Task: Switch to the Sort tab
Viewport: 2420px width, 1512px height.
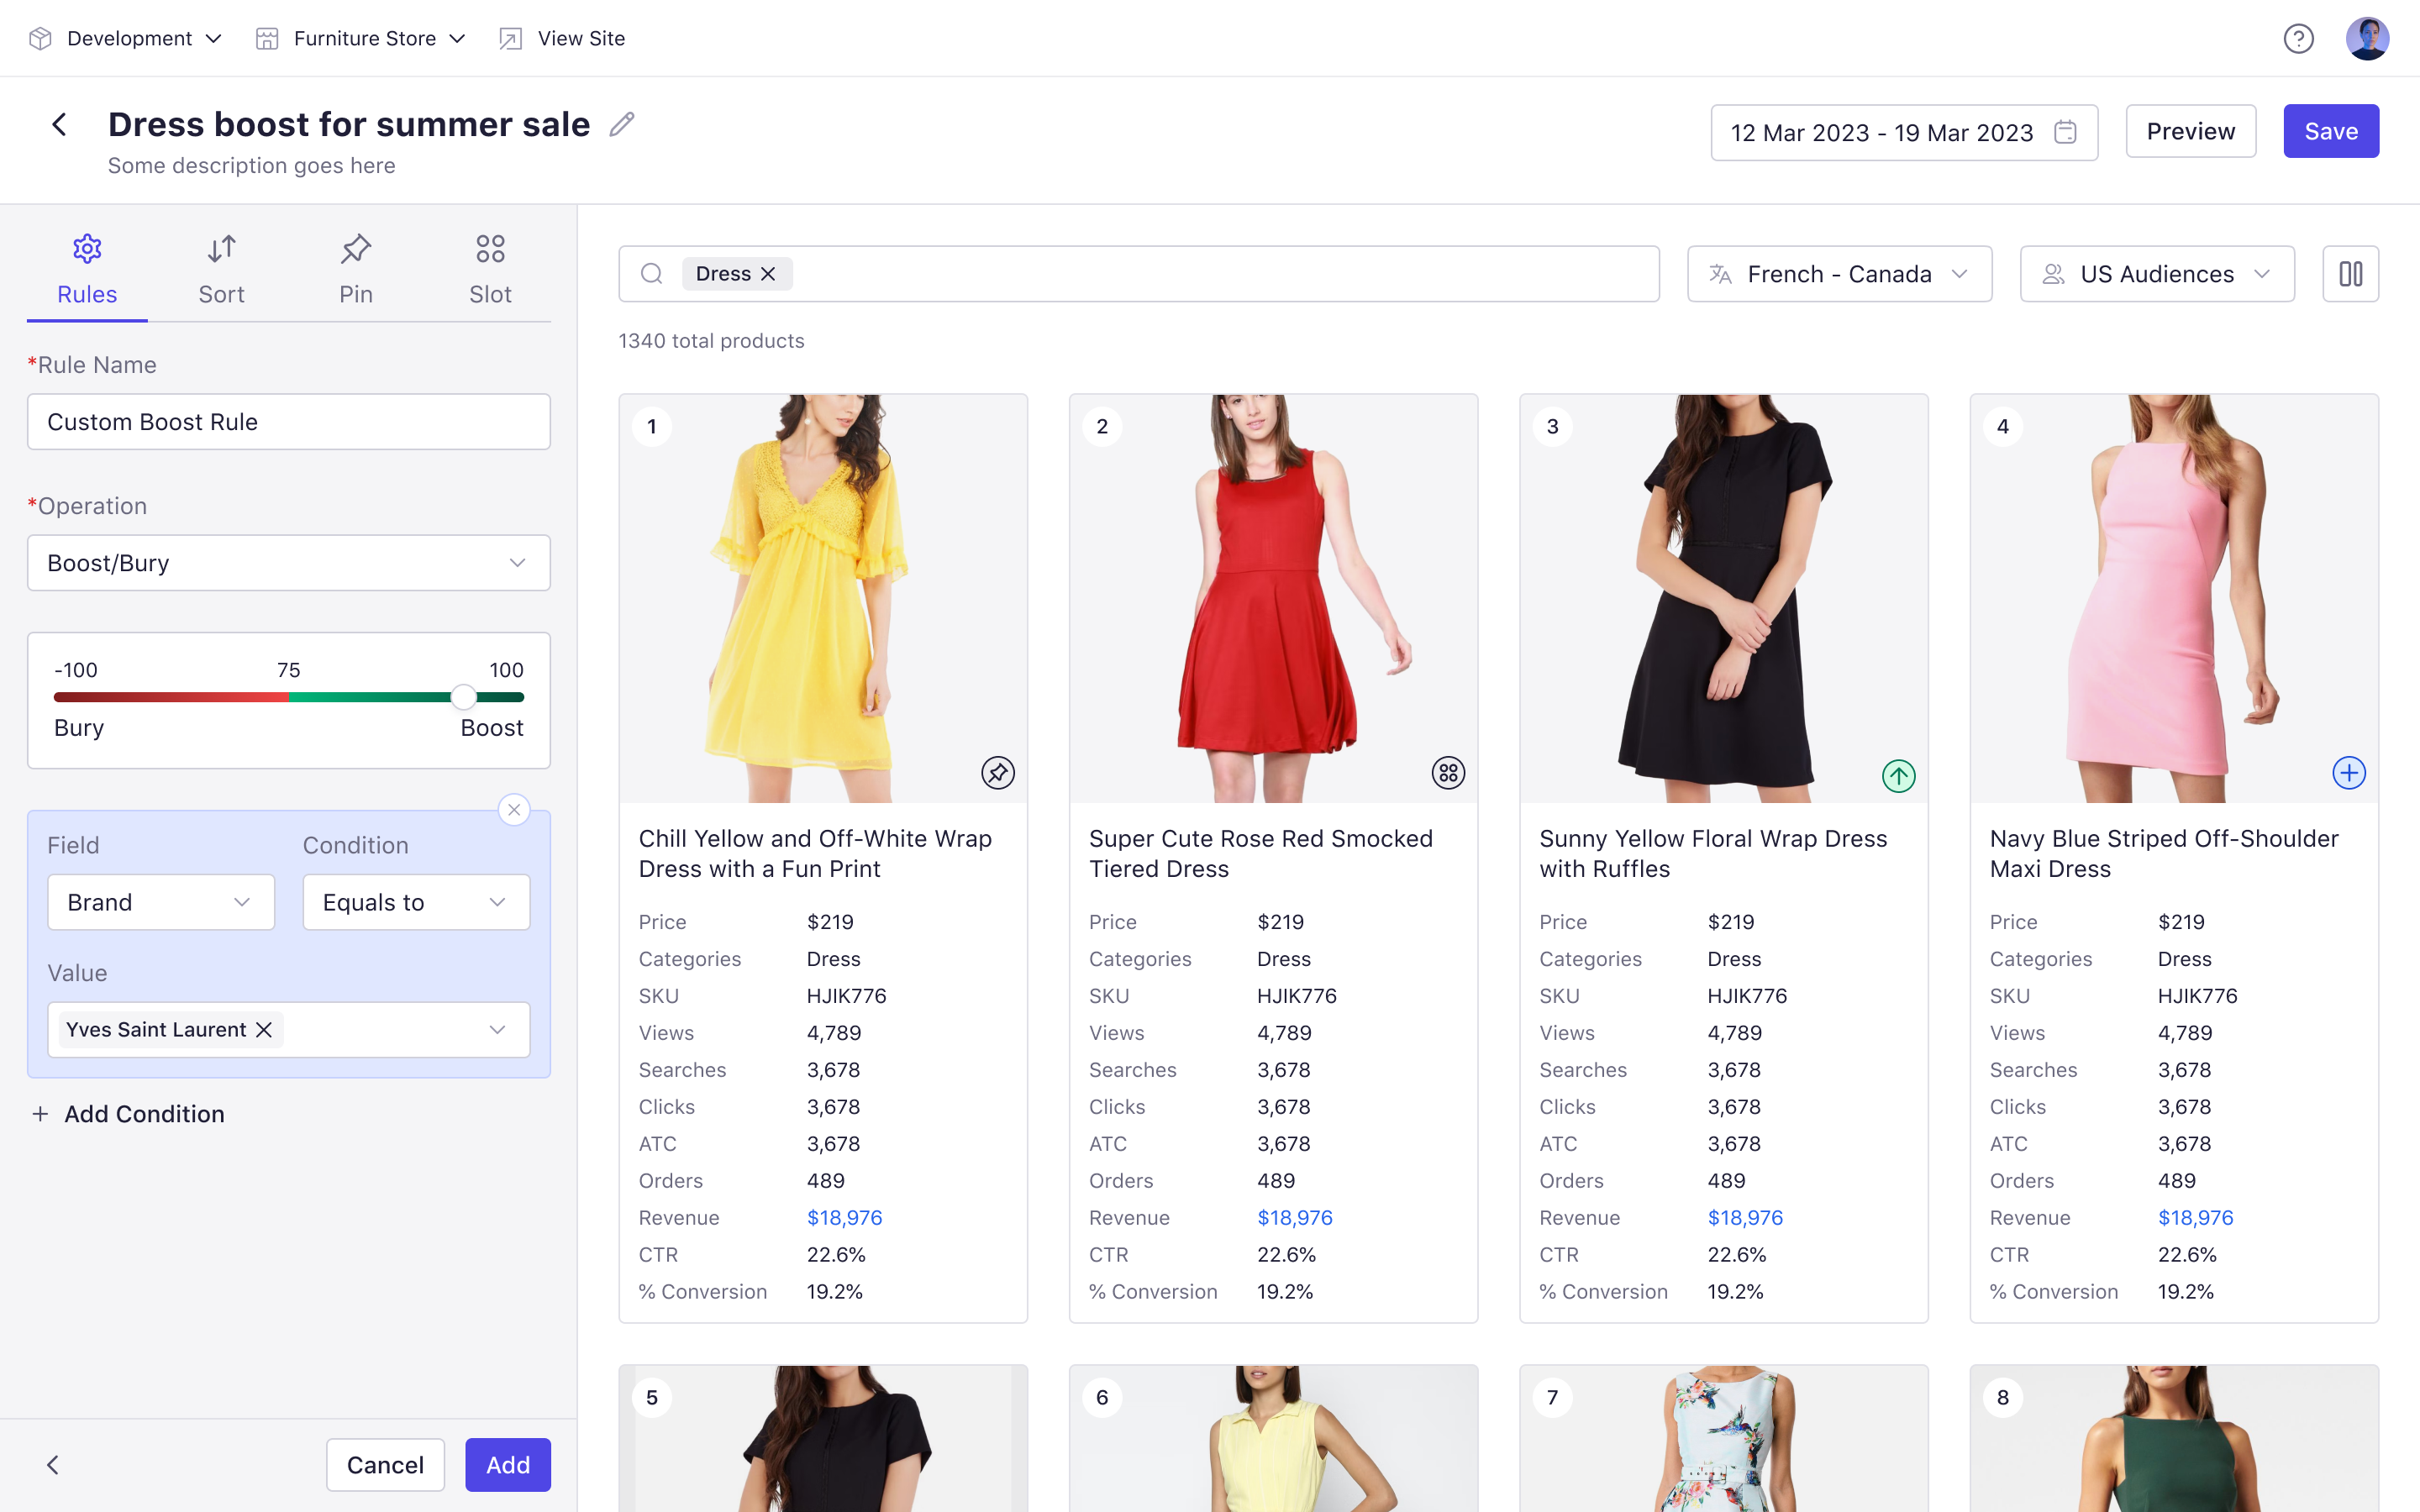Action: tap(221, 269)
